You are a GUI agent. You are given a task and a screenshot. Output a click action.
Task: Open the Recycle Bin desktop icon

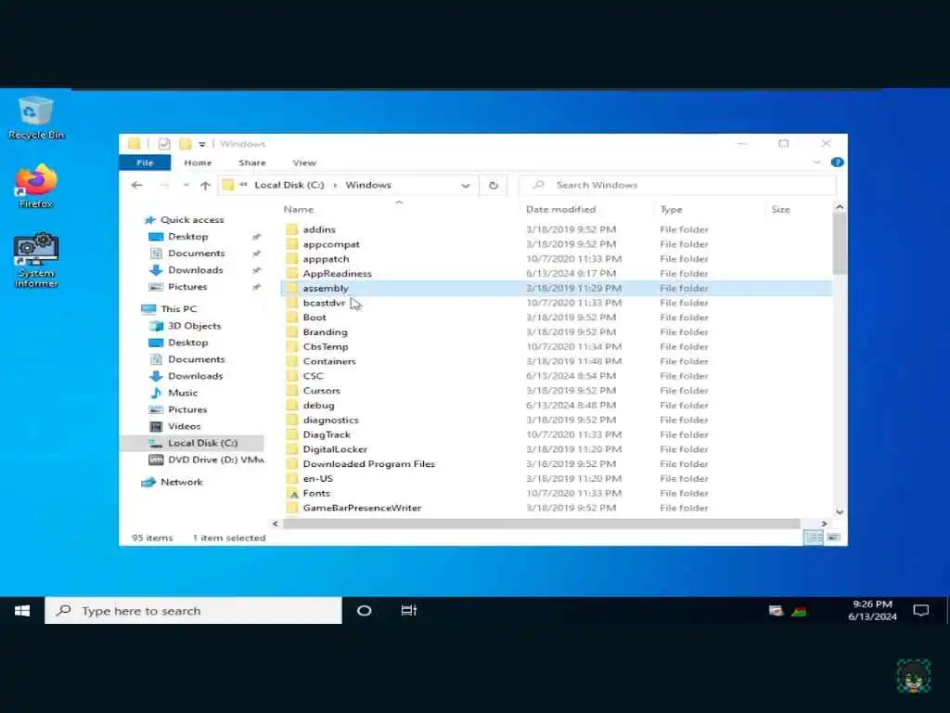point(36,118)
